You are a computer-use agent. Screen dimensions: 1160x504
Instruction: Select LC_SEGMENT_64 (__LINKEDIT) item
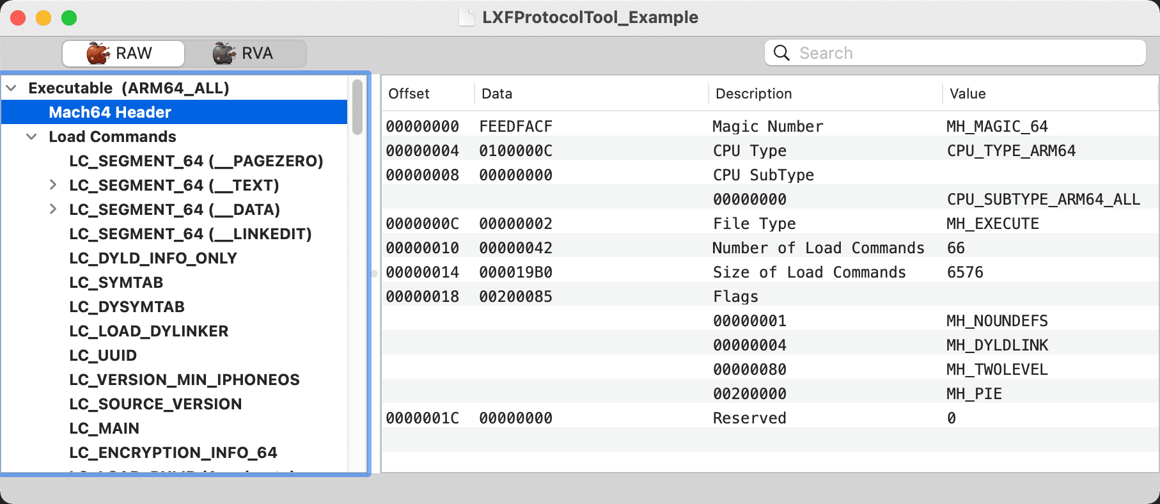[x=191, y=234]
